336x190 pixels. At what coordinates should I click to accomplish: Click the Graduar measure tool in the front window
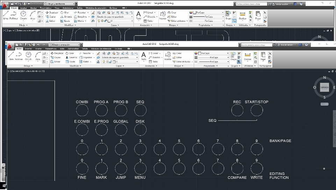click(248, 56)
